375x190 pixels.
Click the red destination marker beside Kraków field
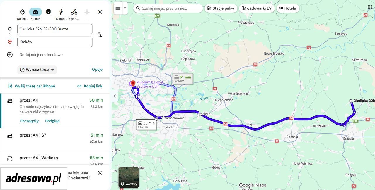click(10, 42)
